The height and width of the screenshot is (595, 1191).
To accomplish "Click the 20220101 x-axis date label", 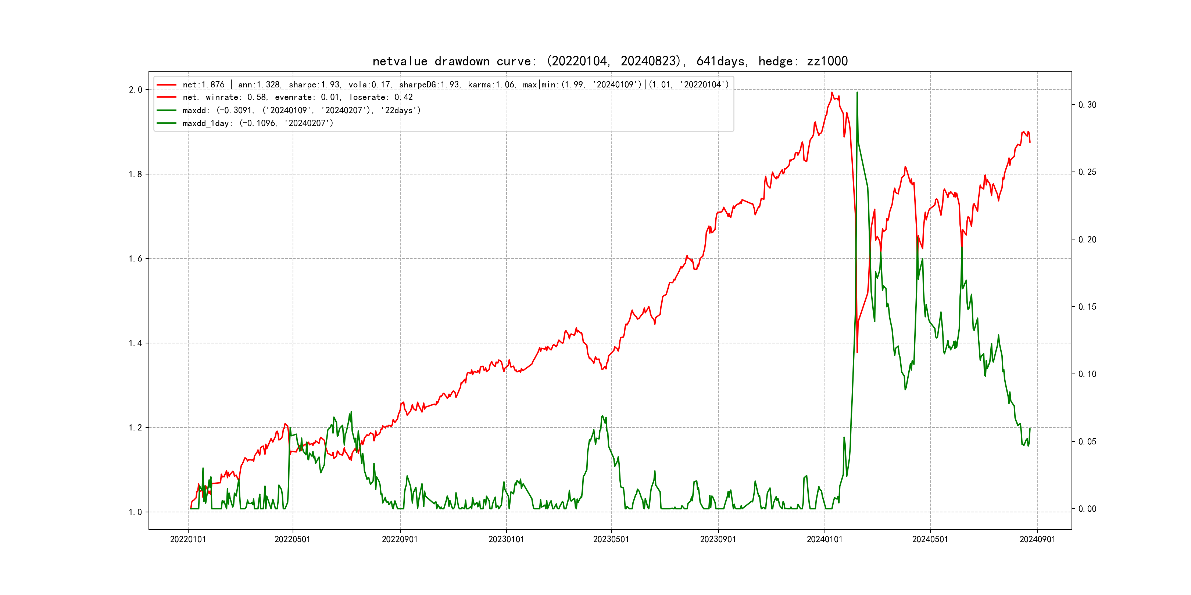I will click(x=188, y=539).
